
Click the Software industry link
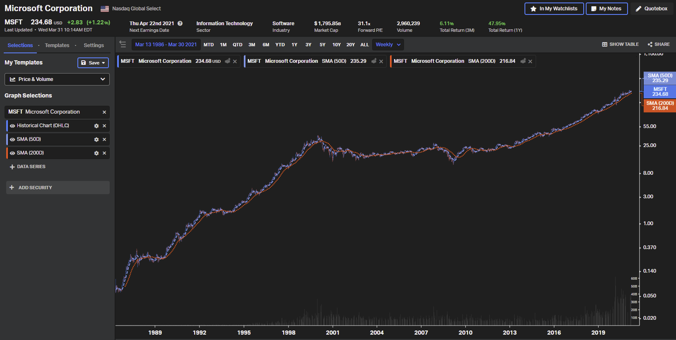283,24
